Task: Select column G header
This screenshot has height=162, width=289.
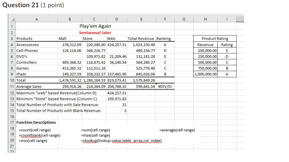Action: click(x=184, y=19)
